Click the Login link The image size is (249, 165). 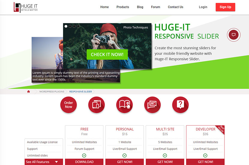pos(203,7)
